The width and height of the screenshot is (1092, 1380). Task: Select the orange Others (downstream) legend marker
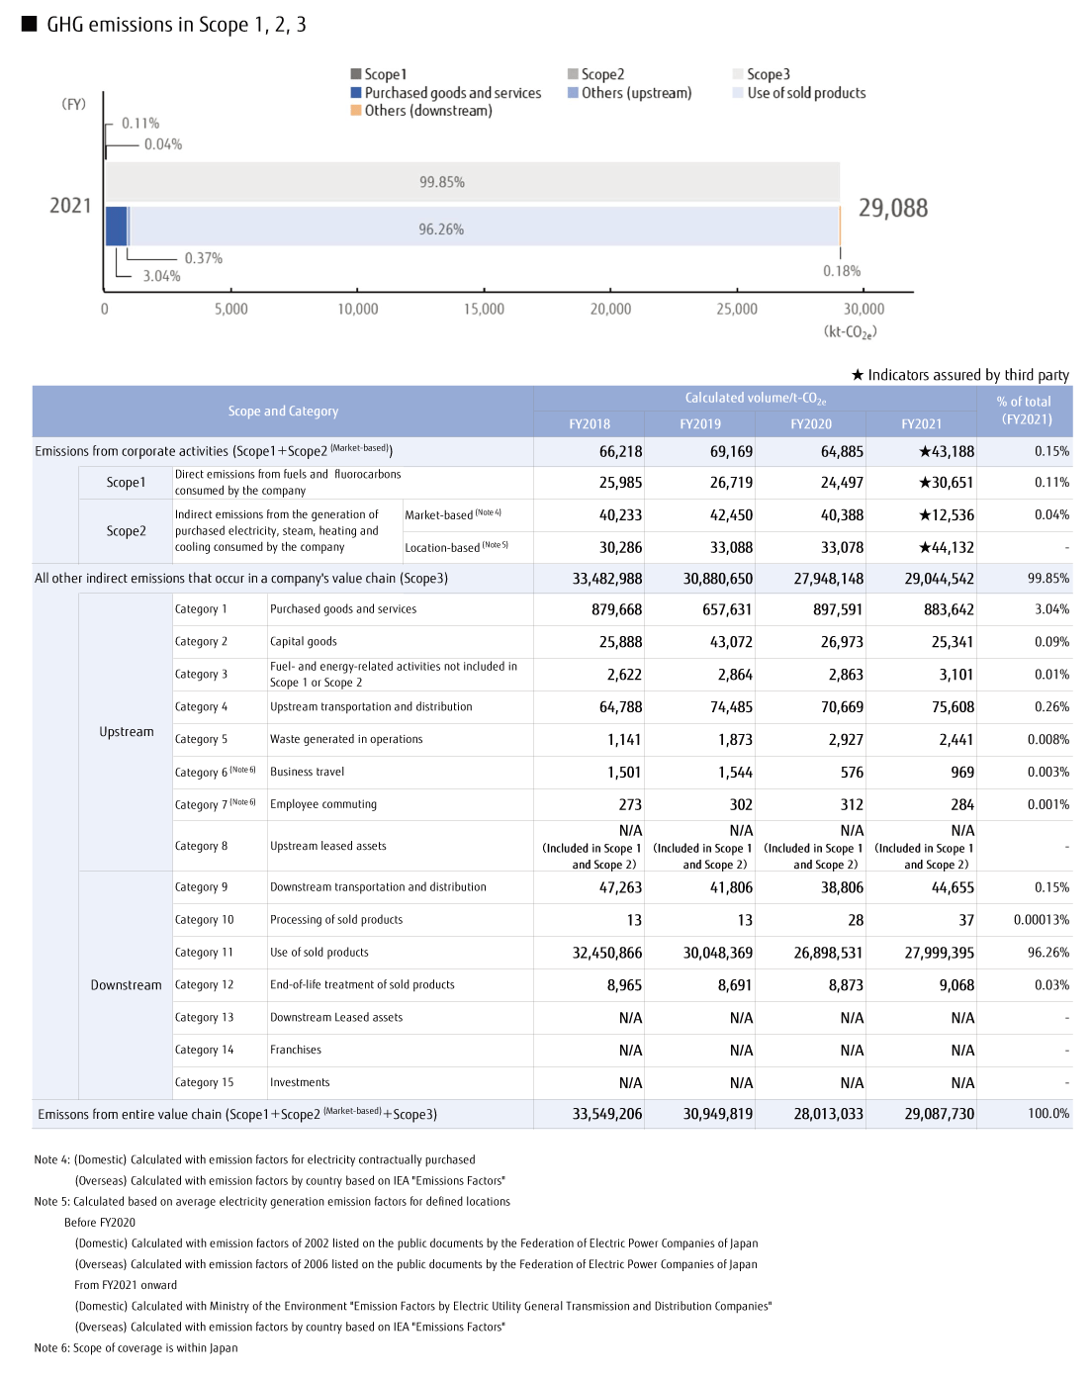coord(356,111)
